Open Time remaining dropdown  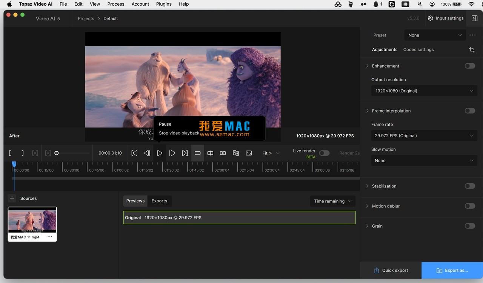(x=332, y=201)
